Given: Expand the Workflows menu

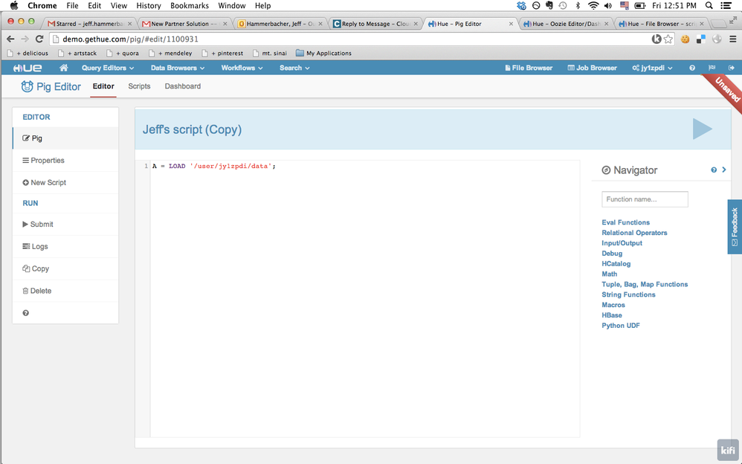Looking at the screenshot, I should 242,68.
